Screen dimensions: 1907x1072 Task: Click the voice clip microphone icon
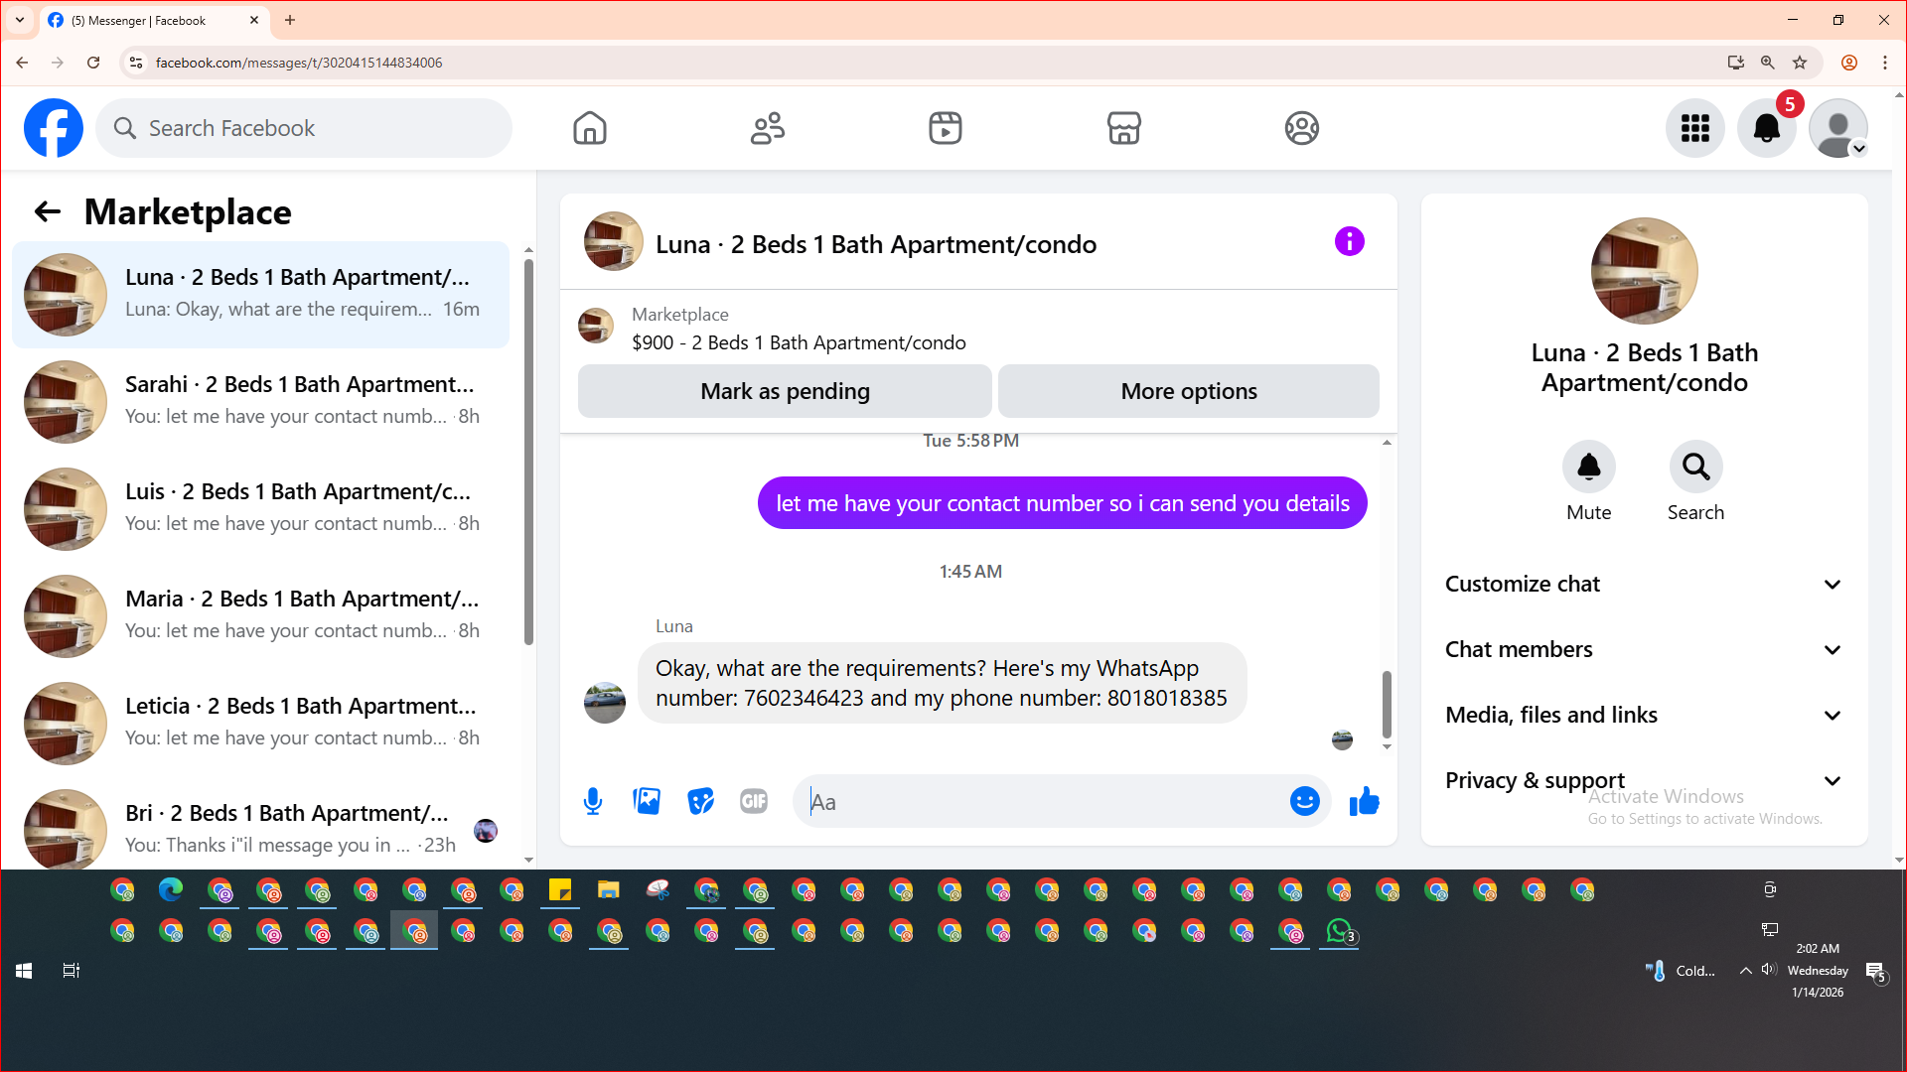(593, 801)
